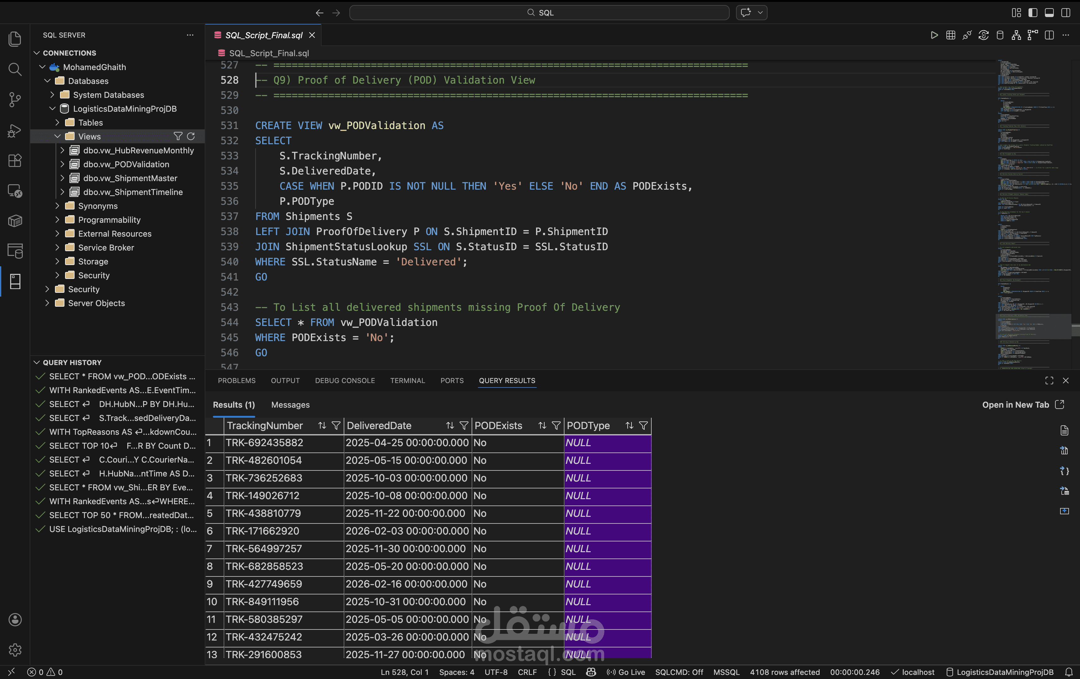Click localhost connection in status bar
Viewport: 1080px width, 679px height.
point(913,672)
